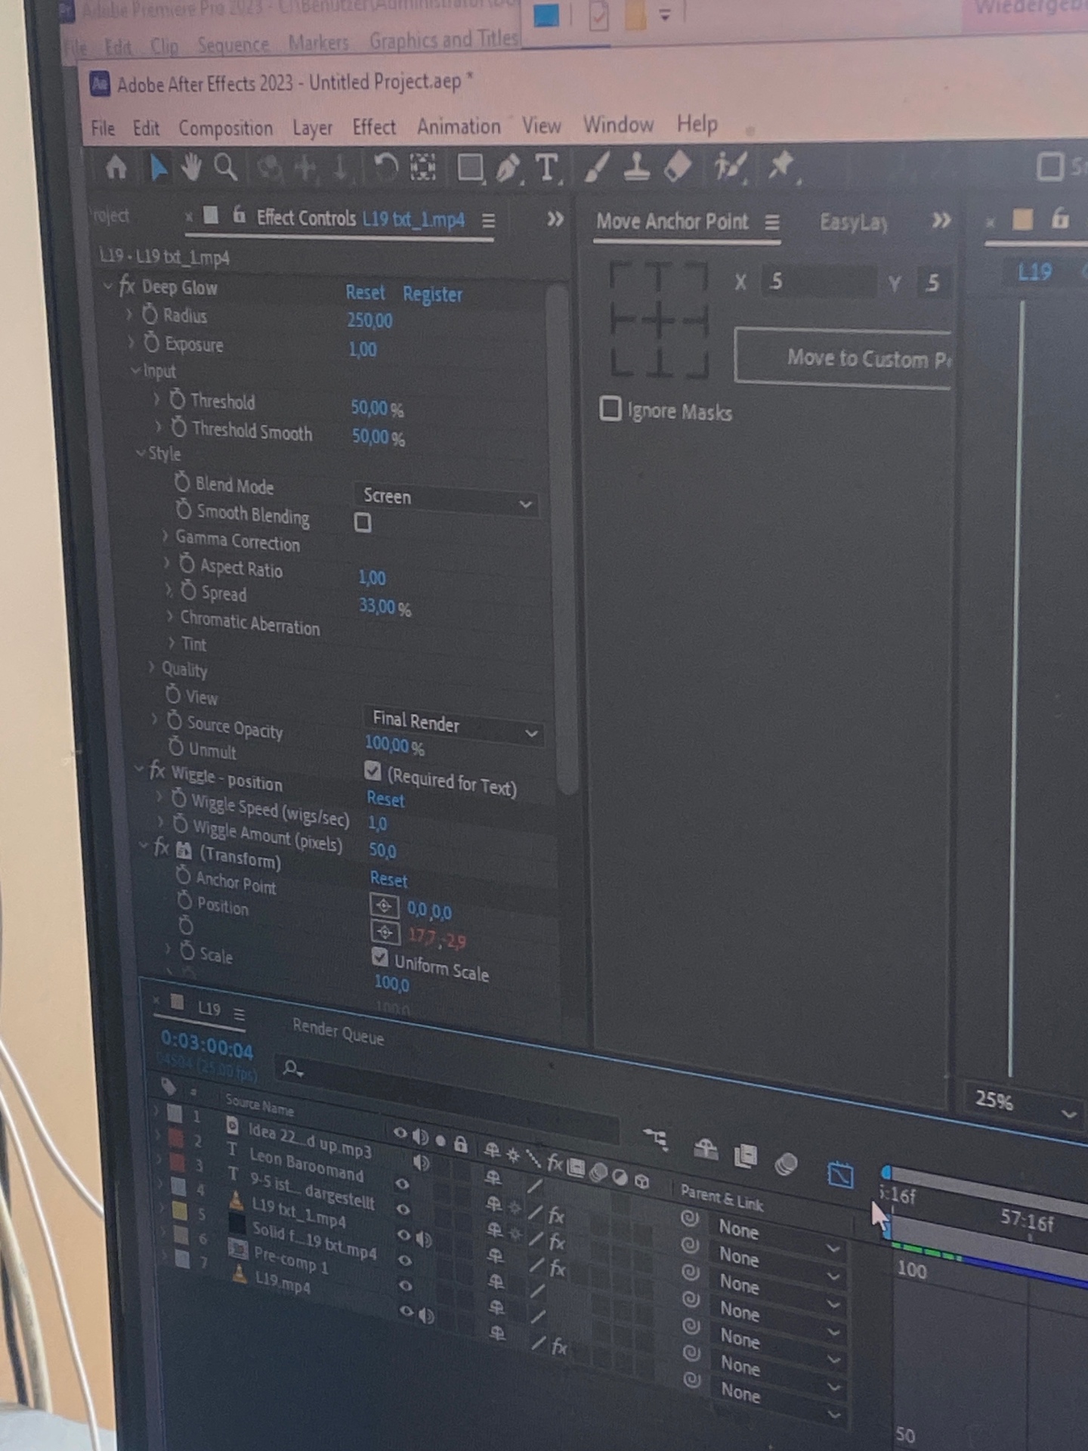The width and height of the screenshot is (1088, 1451).
Task: Toggle the Effect Controls panel lock icon
Action: click(239, 216)
